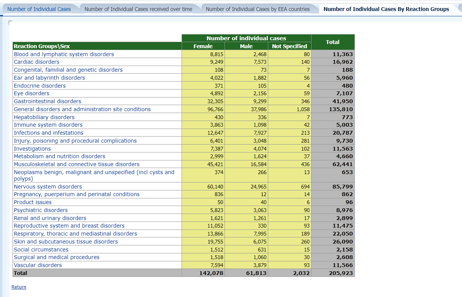Click the Reaction Groups\Sex header cell

pos(42,46)
